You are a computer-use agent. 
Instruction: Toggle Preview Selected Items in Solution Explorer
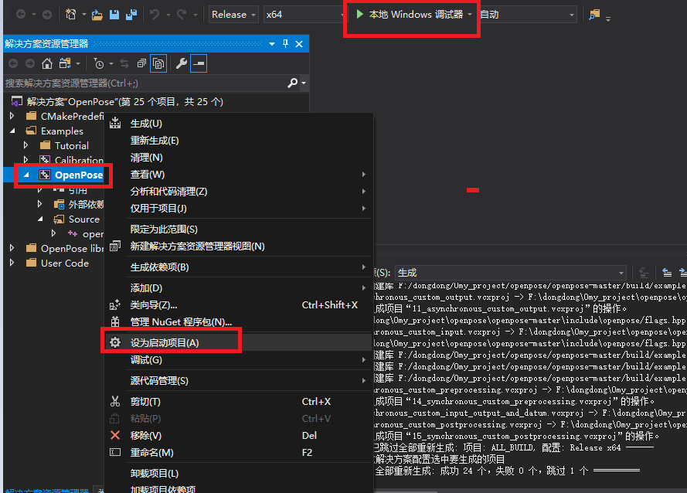pos(199,63)
